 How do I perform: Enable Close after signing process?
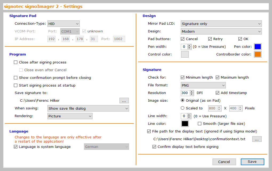coord(15,62)
